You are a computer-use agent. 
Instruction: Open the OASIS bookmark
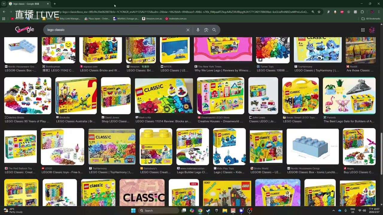click(48, 19)
